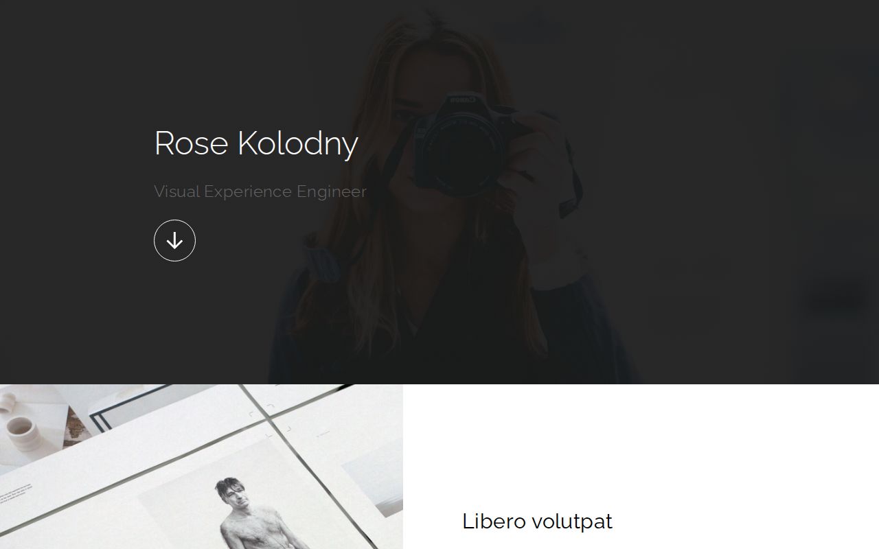The width and height of the screenshot is (879, 549).
Task: Open the Libero volutpat section heading
Action: click(537, 521)
